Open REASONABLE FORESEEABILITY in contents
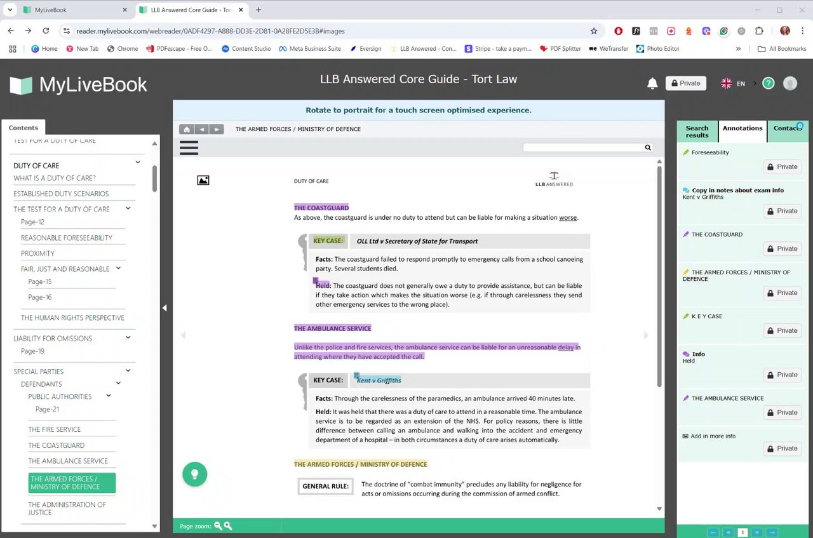 [67, 238]
